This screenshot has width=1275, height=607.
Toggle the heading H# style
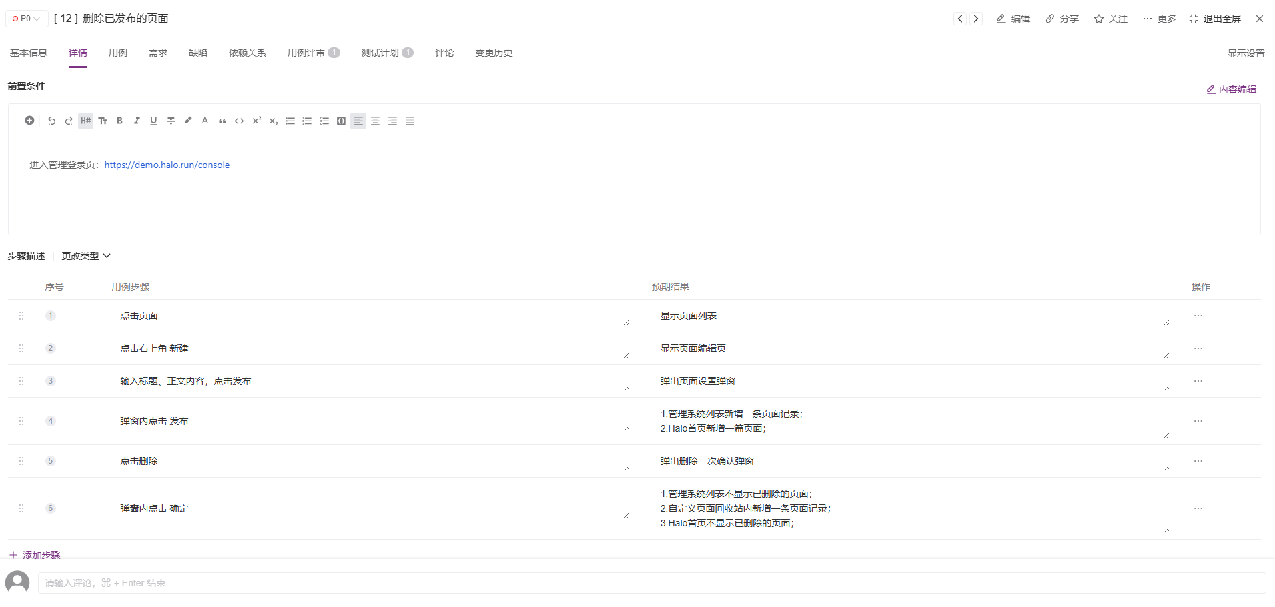(x=85, y=121)
